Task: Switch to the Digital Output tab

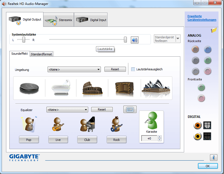Action: click(25, 19)
